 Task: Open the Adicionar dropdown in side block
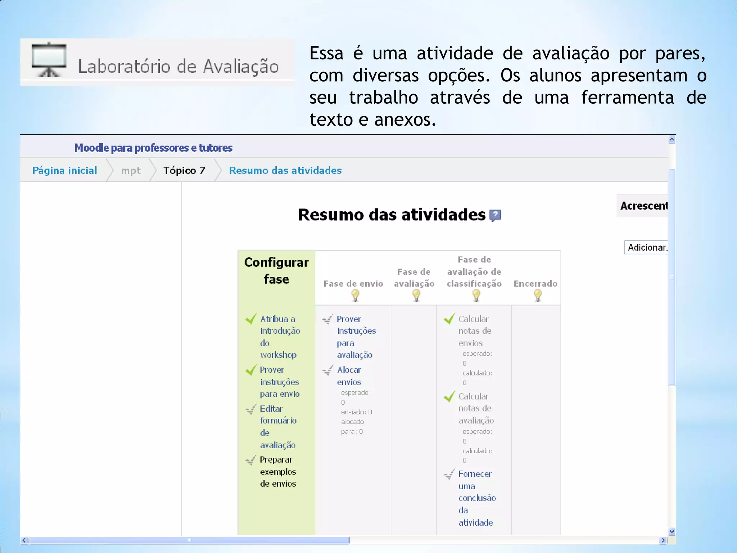pyautogui.click(x=646, y=247)
